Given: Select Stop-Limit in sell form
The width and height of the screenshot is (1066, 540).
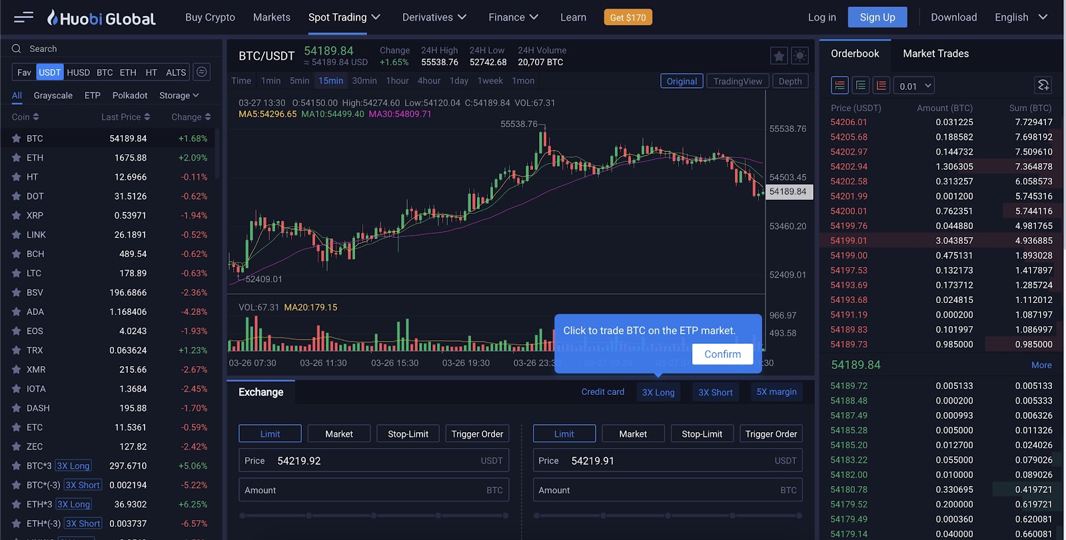Looking at the screenshot, I should coord(702,433).
